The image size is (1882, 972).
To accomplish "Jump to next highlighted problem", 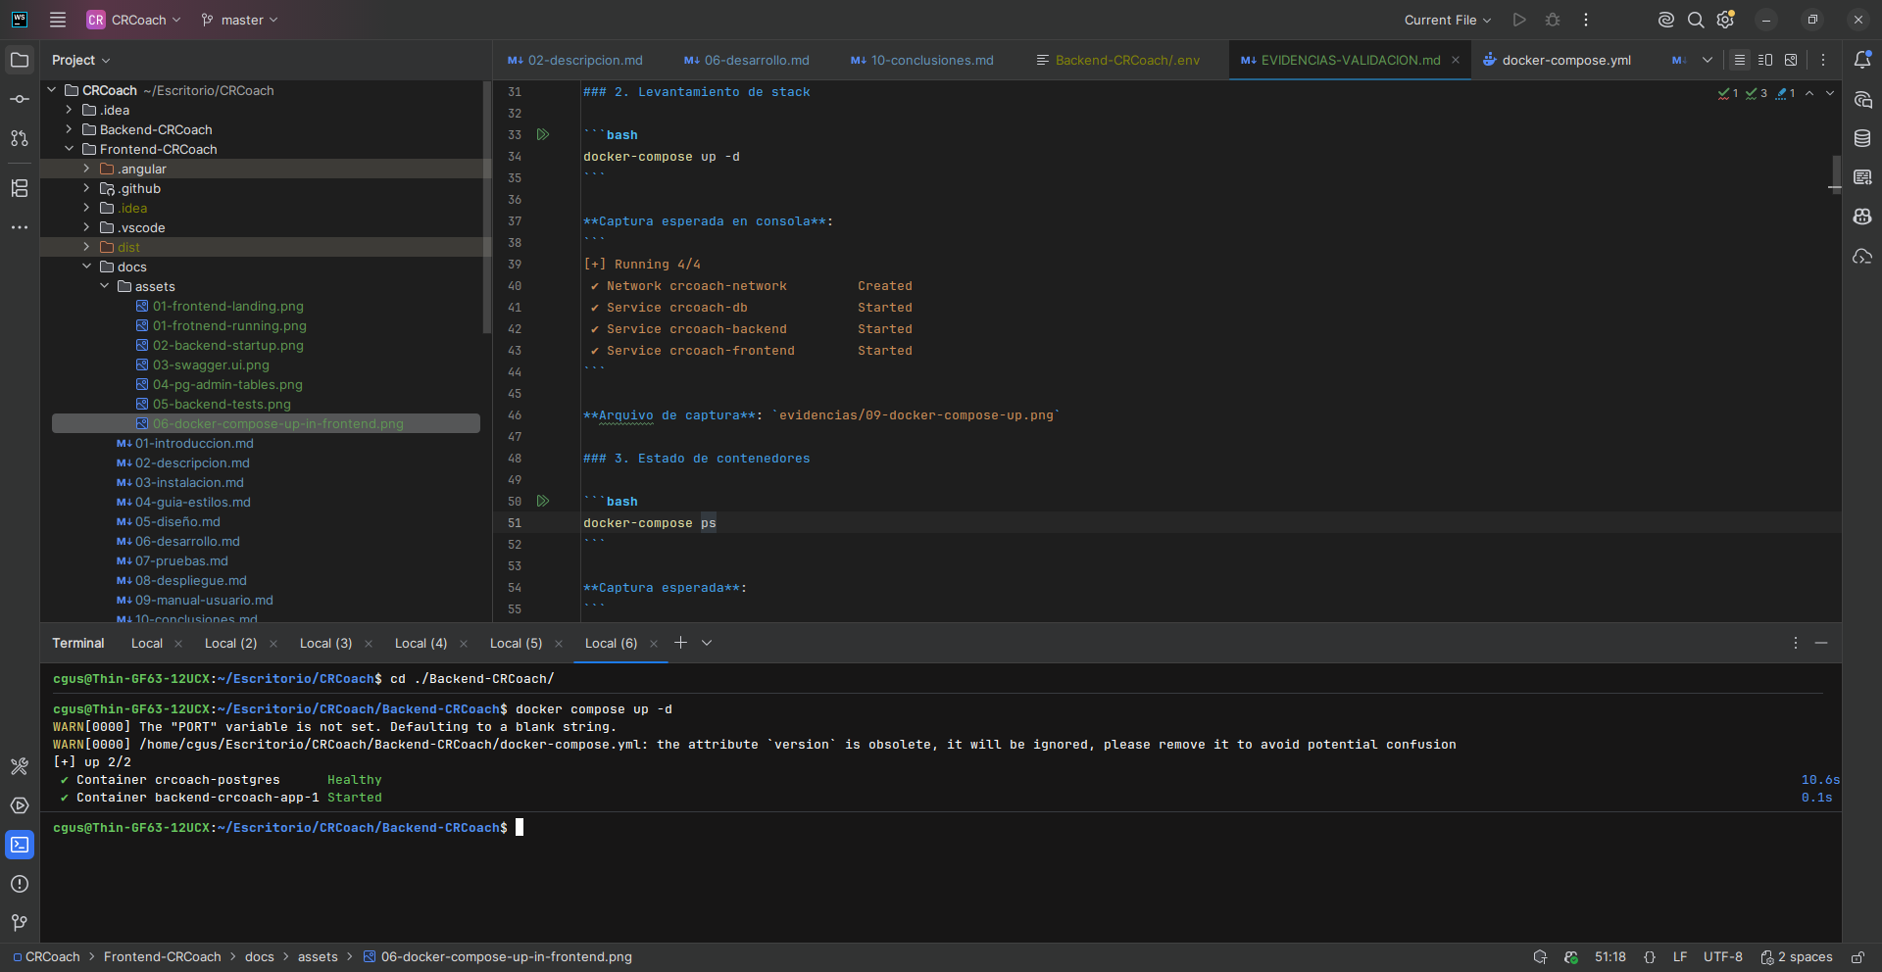I will (1830, 93).
